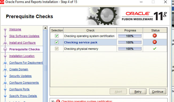Open the Install and Configure step
The width and height of the screenshot is (174, 102).
tap(22, 43)
